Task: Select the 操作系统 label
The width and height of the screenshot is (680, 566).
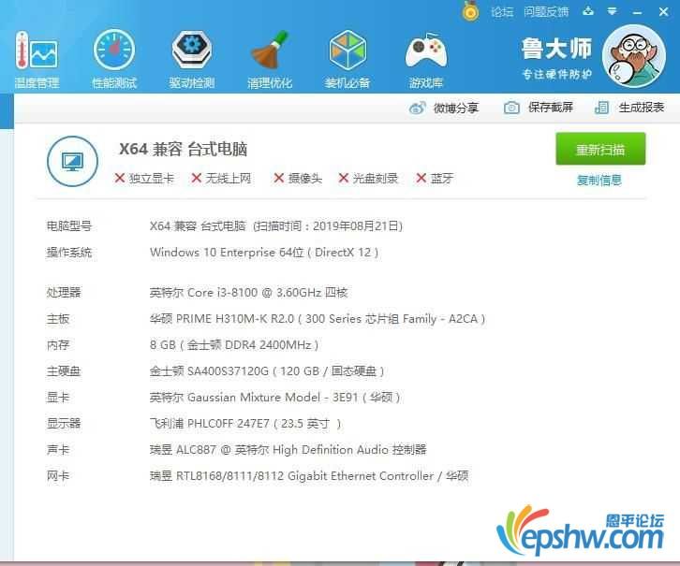Action: [x=69, y=253]
